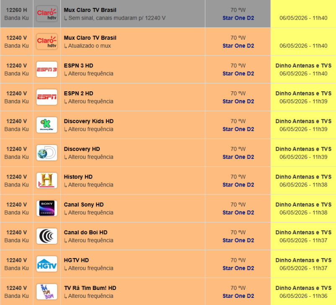This screenshot has width=336, height=305.
Task: Click the Sony Channel logo
Action: click(x=47, y=208)
